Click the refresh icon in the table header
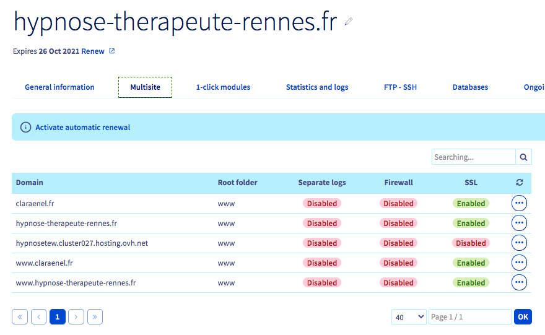This screenshot has height=335, width=545. coord(519,183)
